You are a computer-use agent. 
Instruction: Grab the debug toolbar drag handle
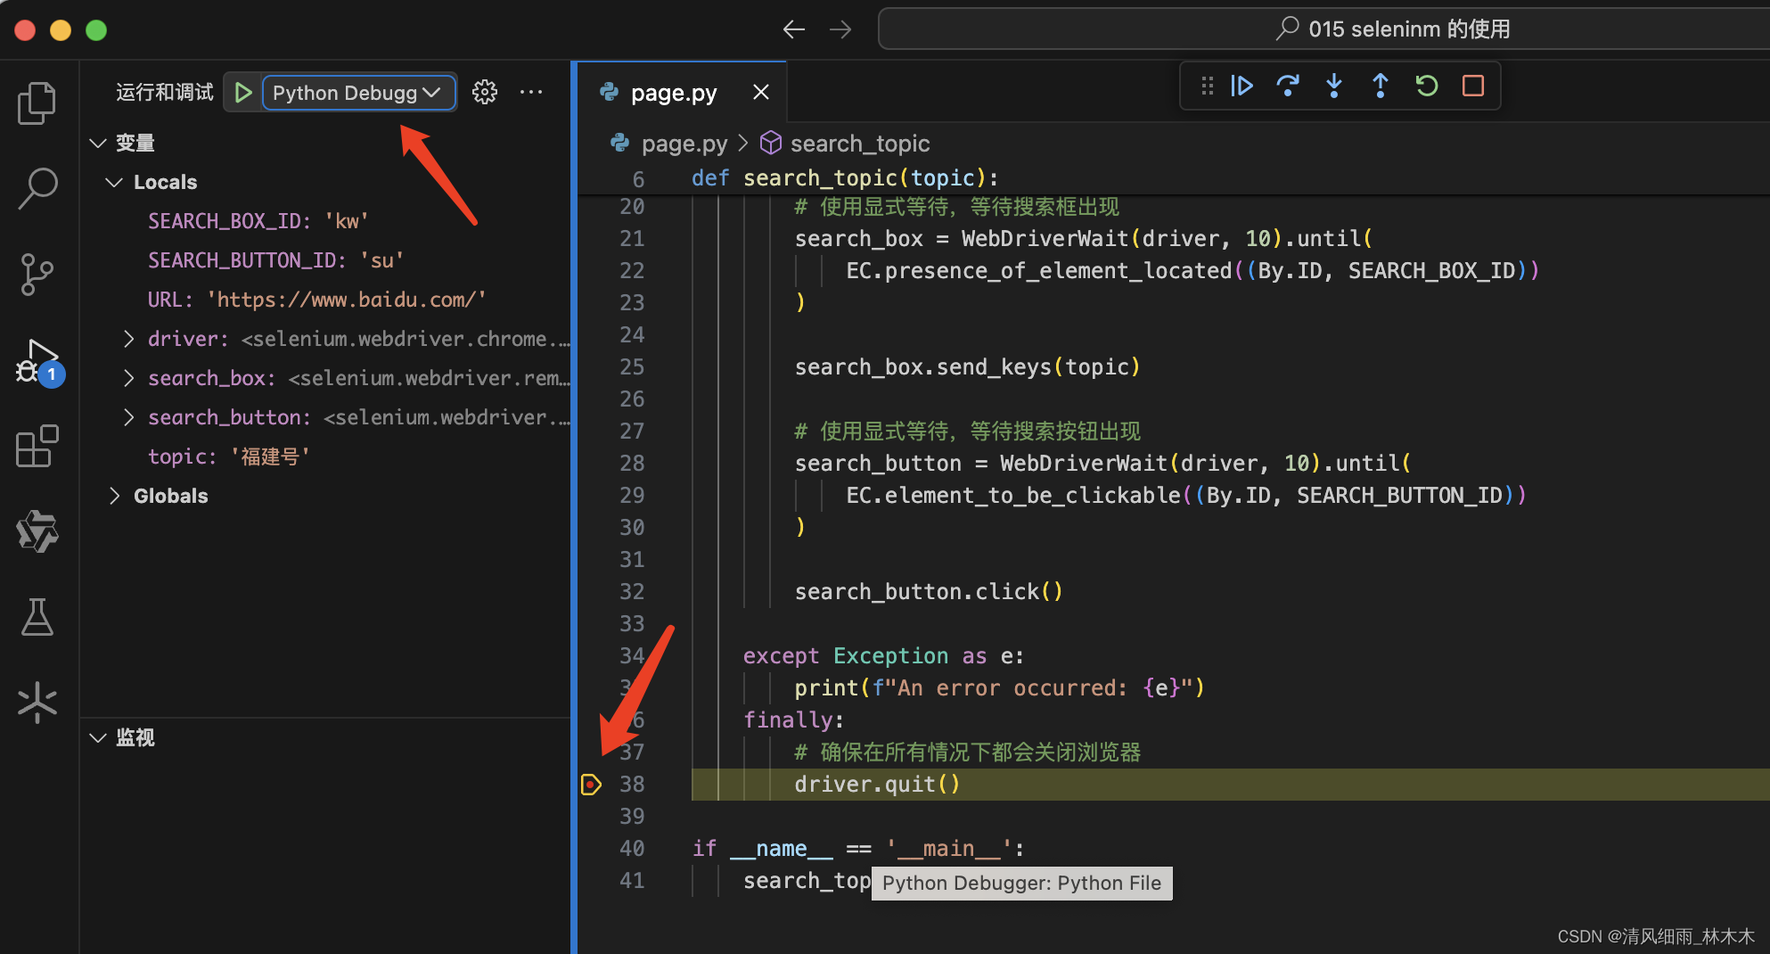pos(1208,86)
